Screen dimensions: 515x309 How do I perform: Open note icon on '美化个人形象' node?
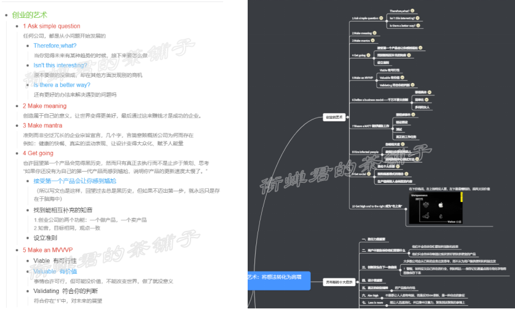(398, 167)
